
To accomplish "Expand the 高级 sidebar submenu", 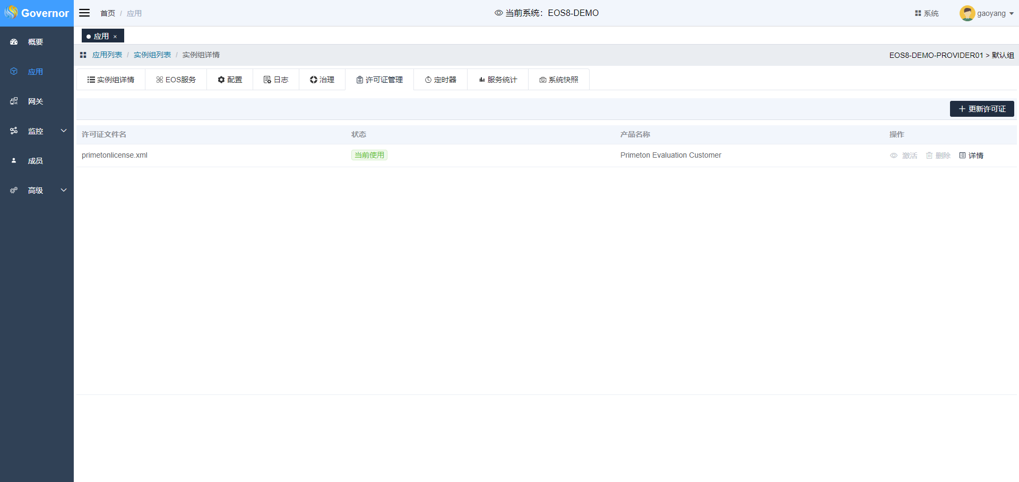I will (64, 190).
